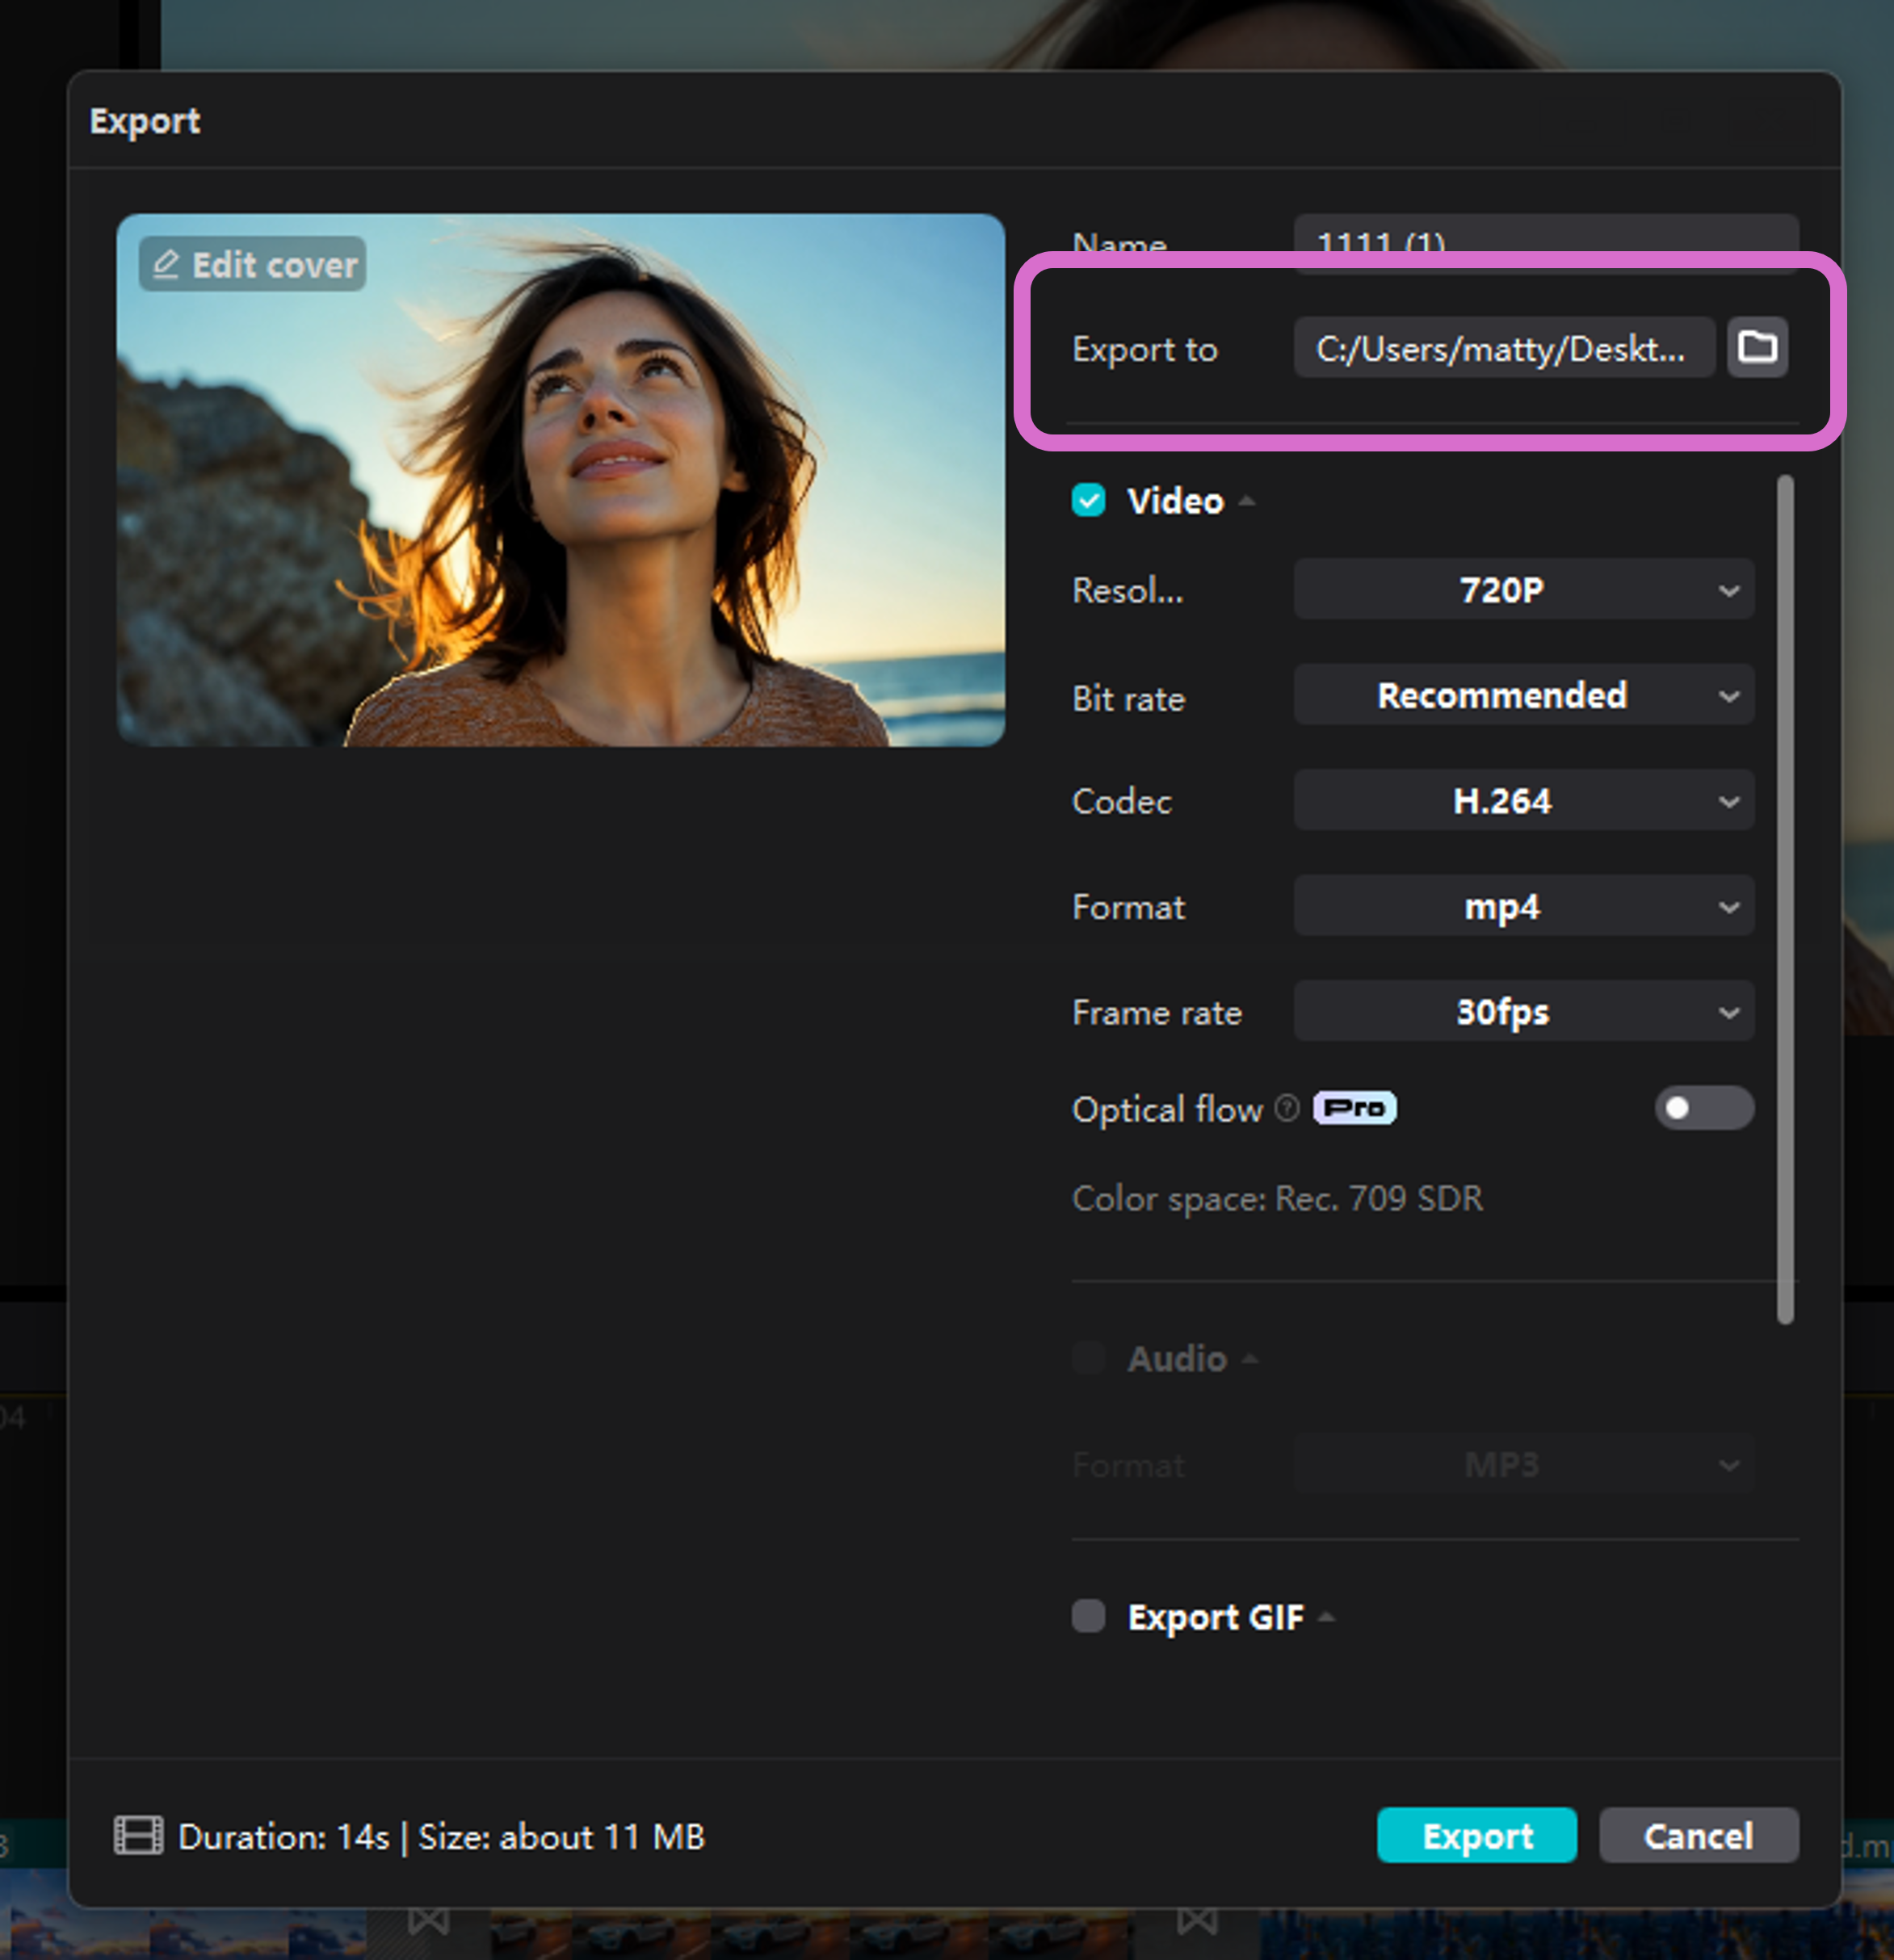This screenshot has width=1894, height=1960.
Task: Click the folder browse icon
Action: click(x=1757, y=347)
